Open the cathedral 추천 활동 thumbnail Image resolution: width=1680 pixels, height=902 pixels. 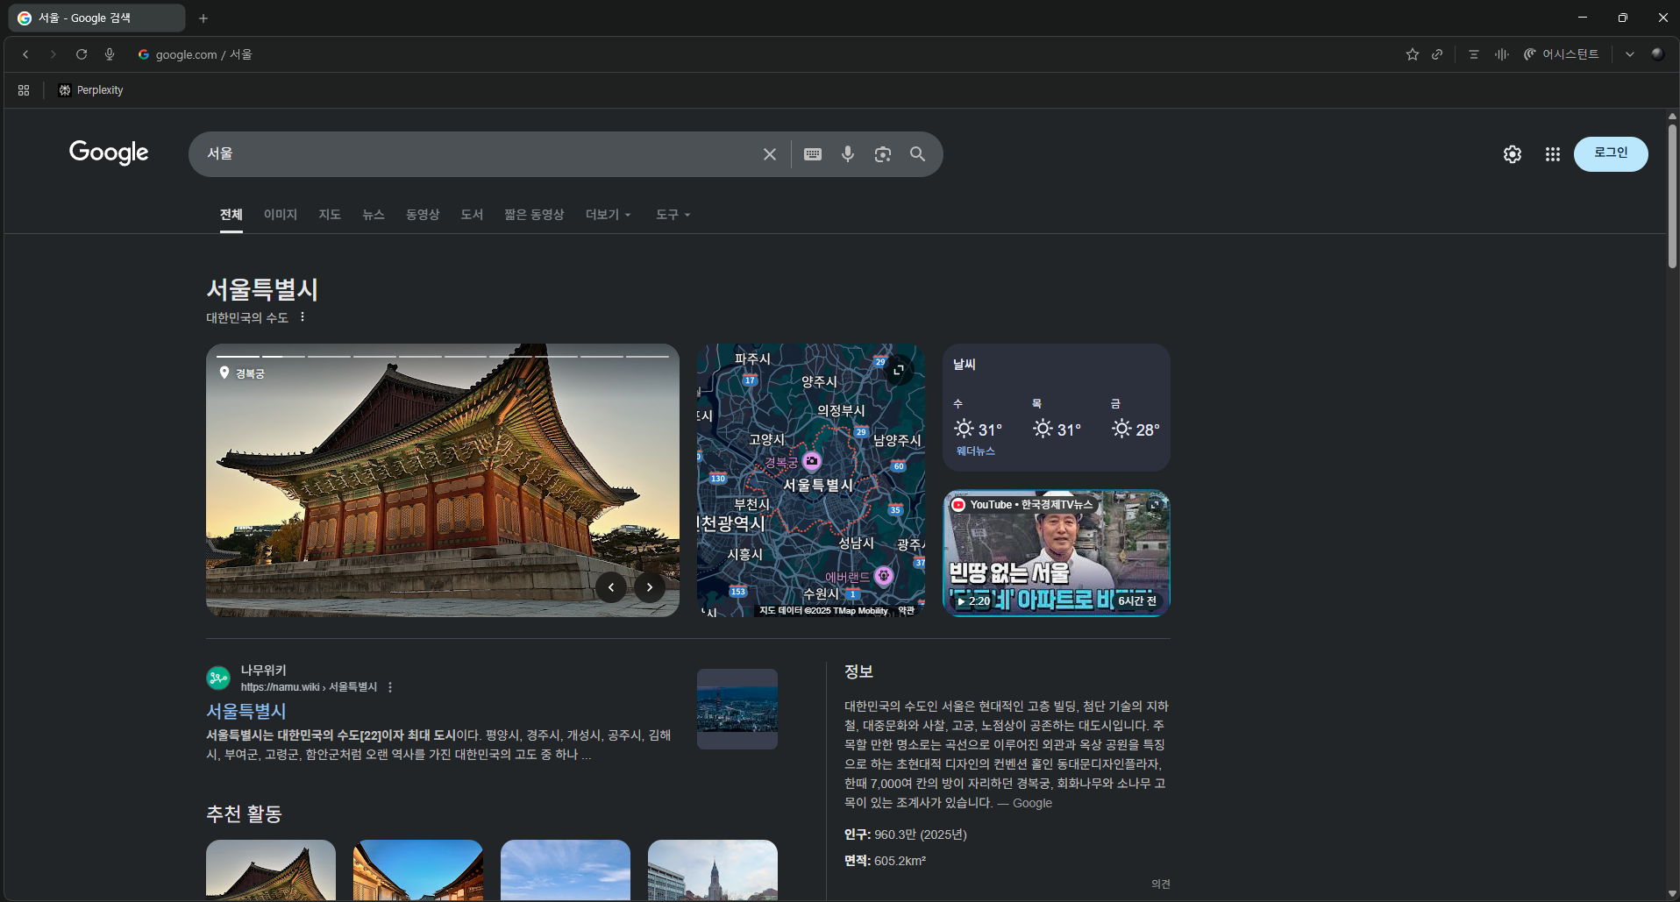point(713,870)
